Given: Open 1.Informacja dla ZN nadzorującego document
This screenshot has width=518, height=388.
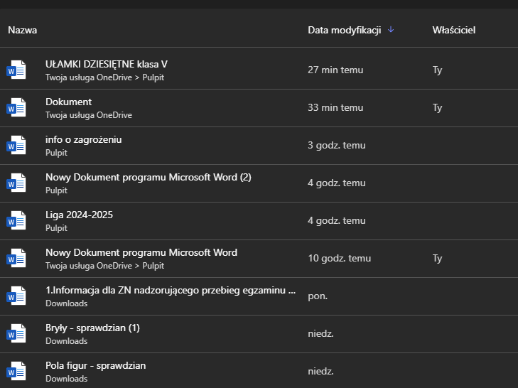Looking at the screenshot, I should (x=171, y=291).
